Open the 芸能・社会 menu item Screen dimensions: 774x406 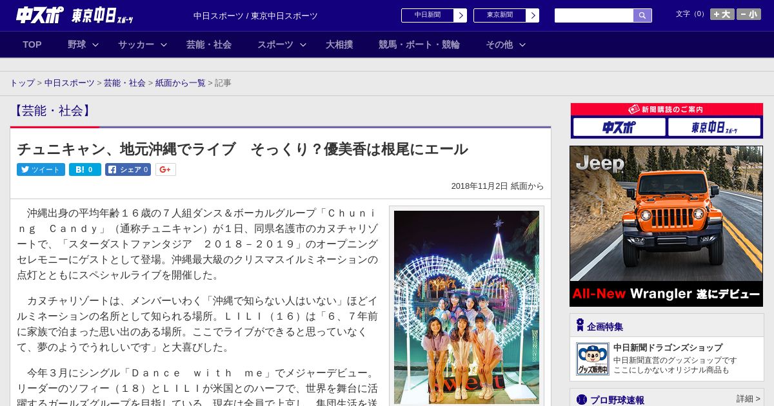[209, 44]
